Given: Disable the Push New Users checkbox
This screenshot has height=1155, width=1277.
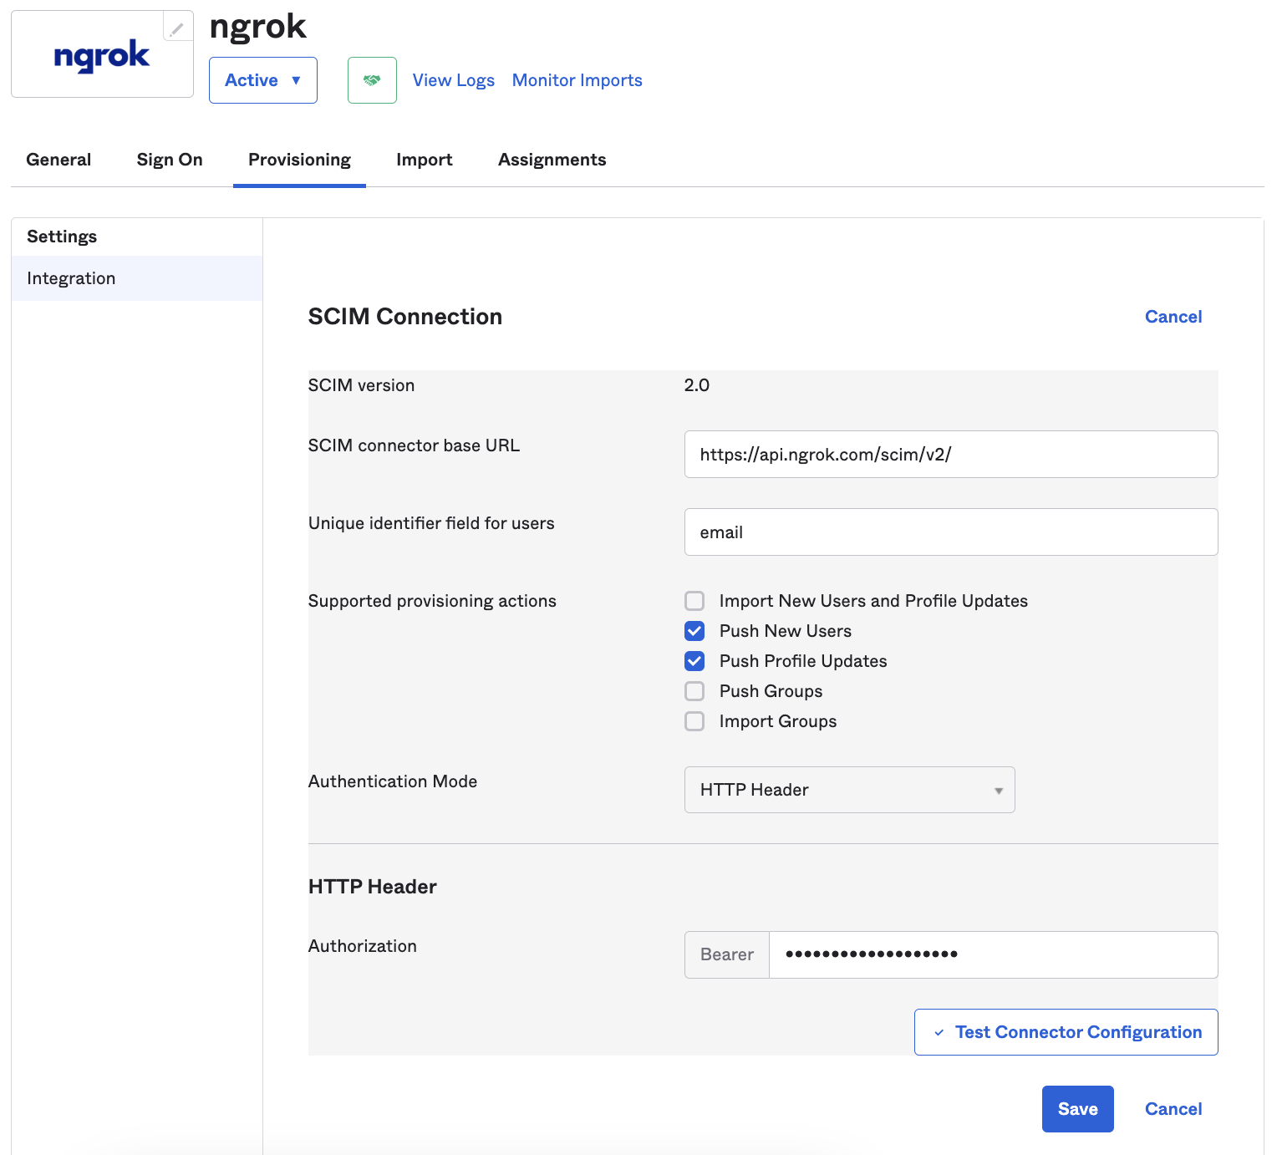Looking at the screenshot, I should point(694,631).
